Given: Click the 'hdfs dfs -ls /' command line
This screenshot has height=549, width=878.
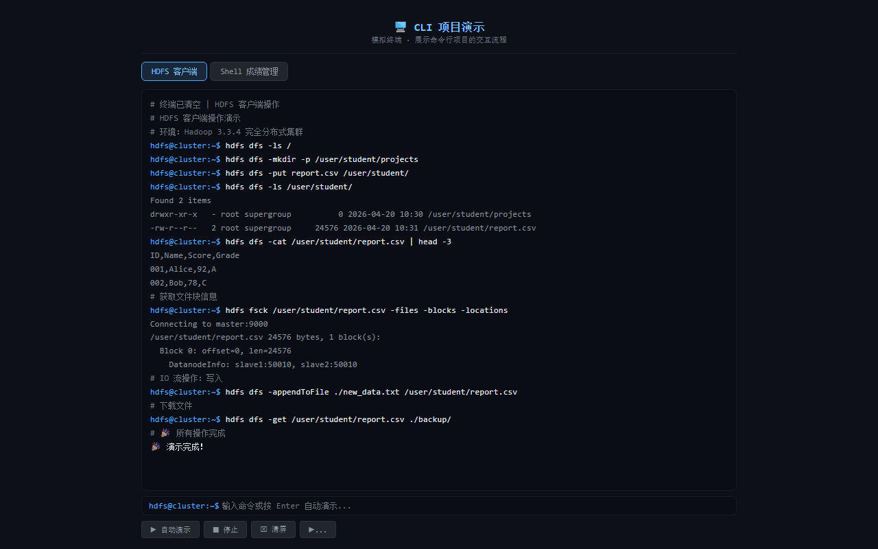Looking at the screenshot, I should tap(221, 145).
